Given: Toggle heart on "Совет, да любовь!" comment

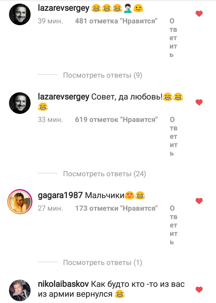Looking at the screenshot, I should pyautogui.click(x=199, y=102).
